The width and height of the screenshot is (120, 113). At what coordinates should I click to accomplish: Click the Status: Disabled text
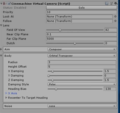(x=14, y=8)
